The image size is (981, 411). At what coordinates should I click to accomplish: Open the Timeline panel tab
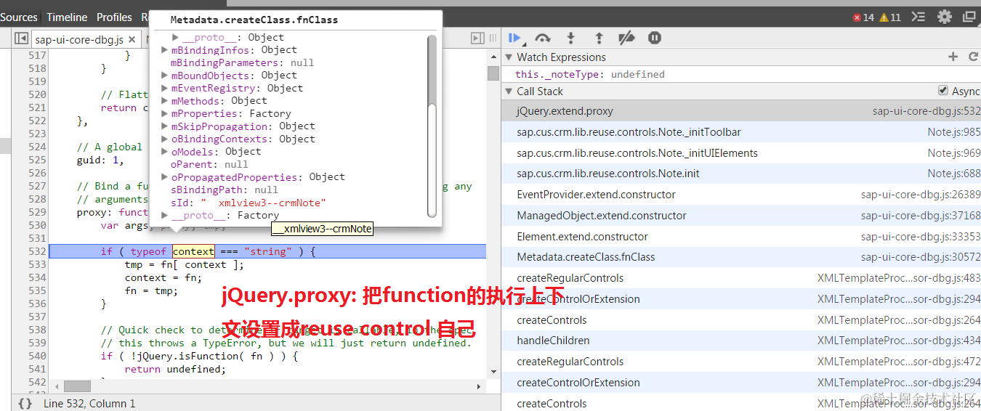click(67, 17)
